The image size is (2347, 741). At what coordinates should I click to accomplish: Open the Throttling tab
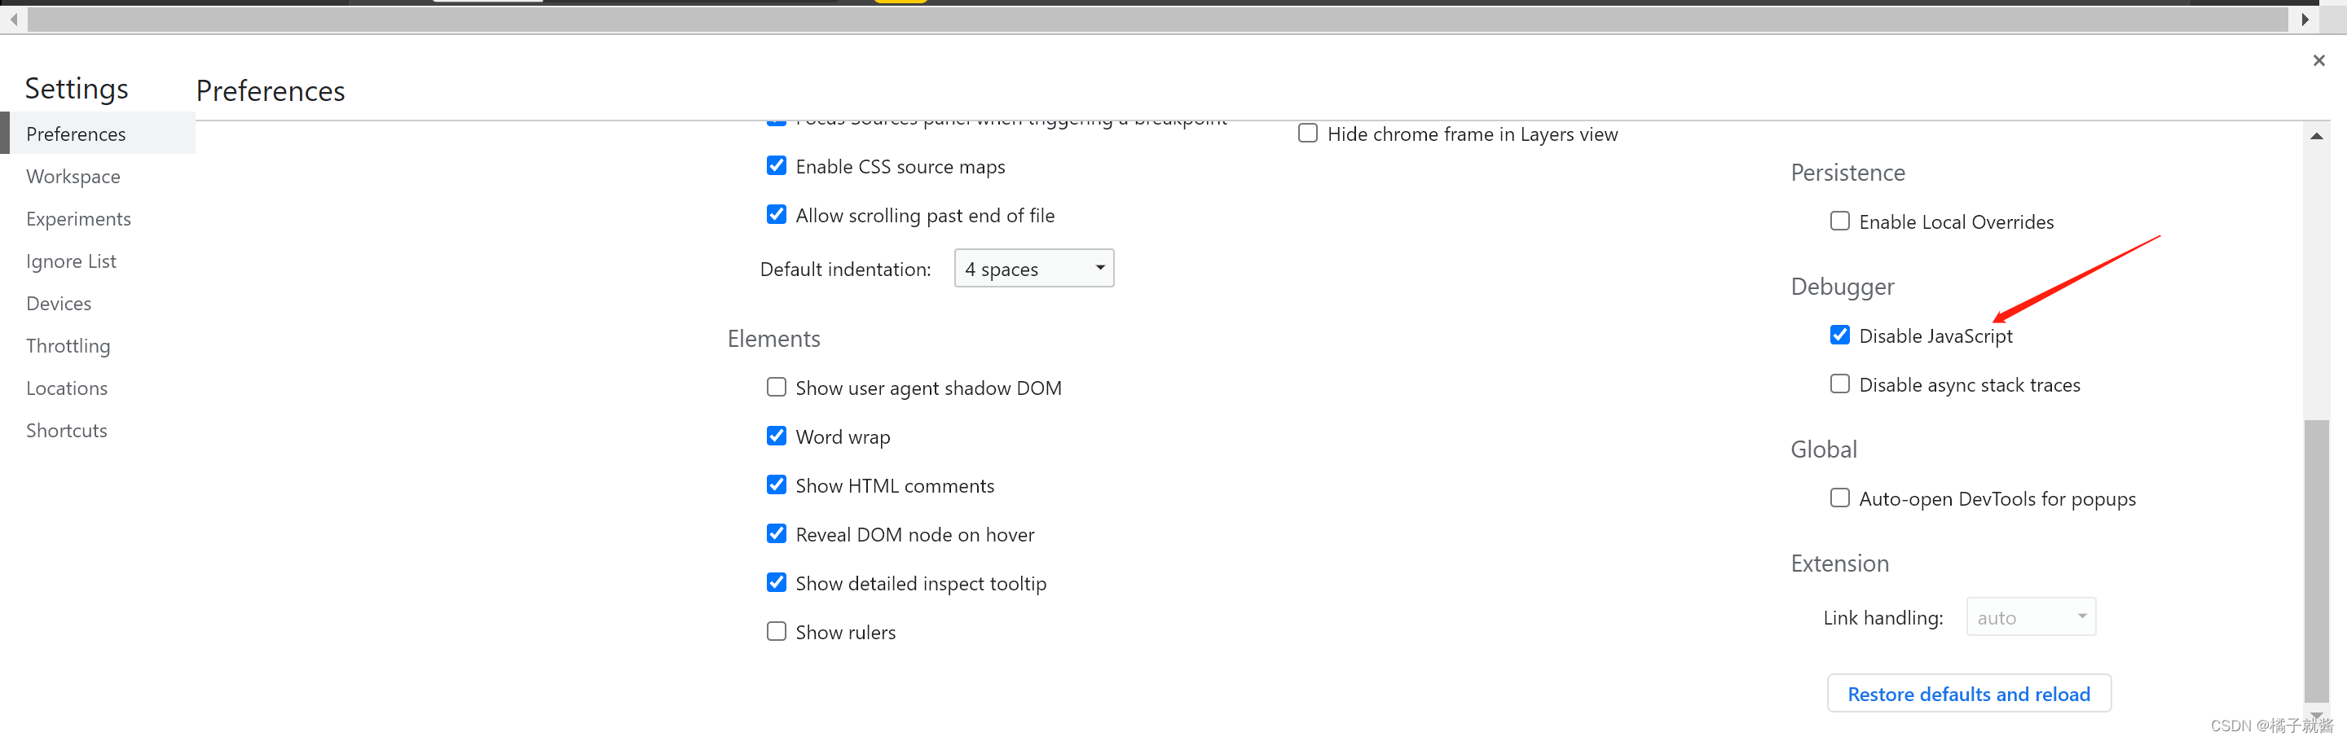click(98, 346)
